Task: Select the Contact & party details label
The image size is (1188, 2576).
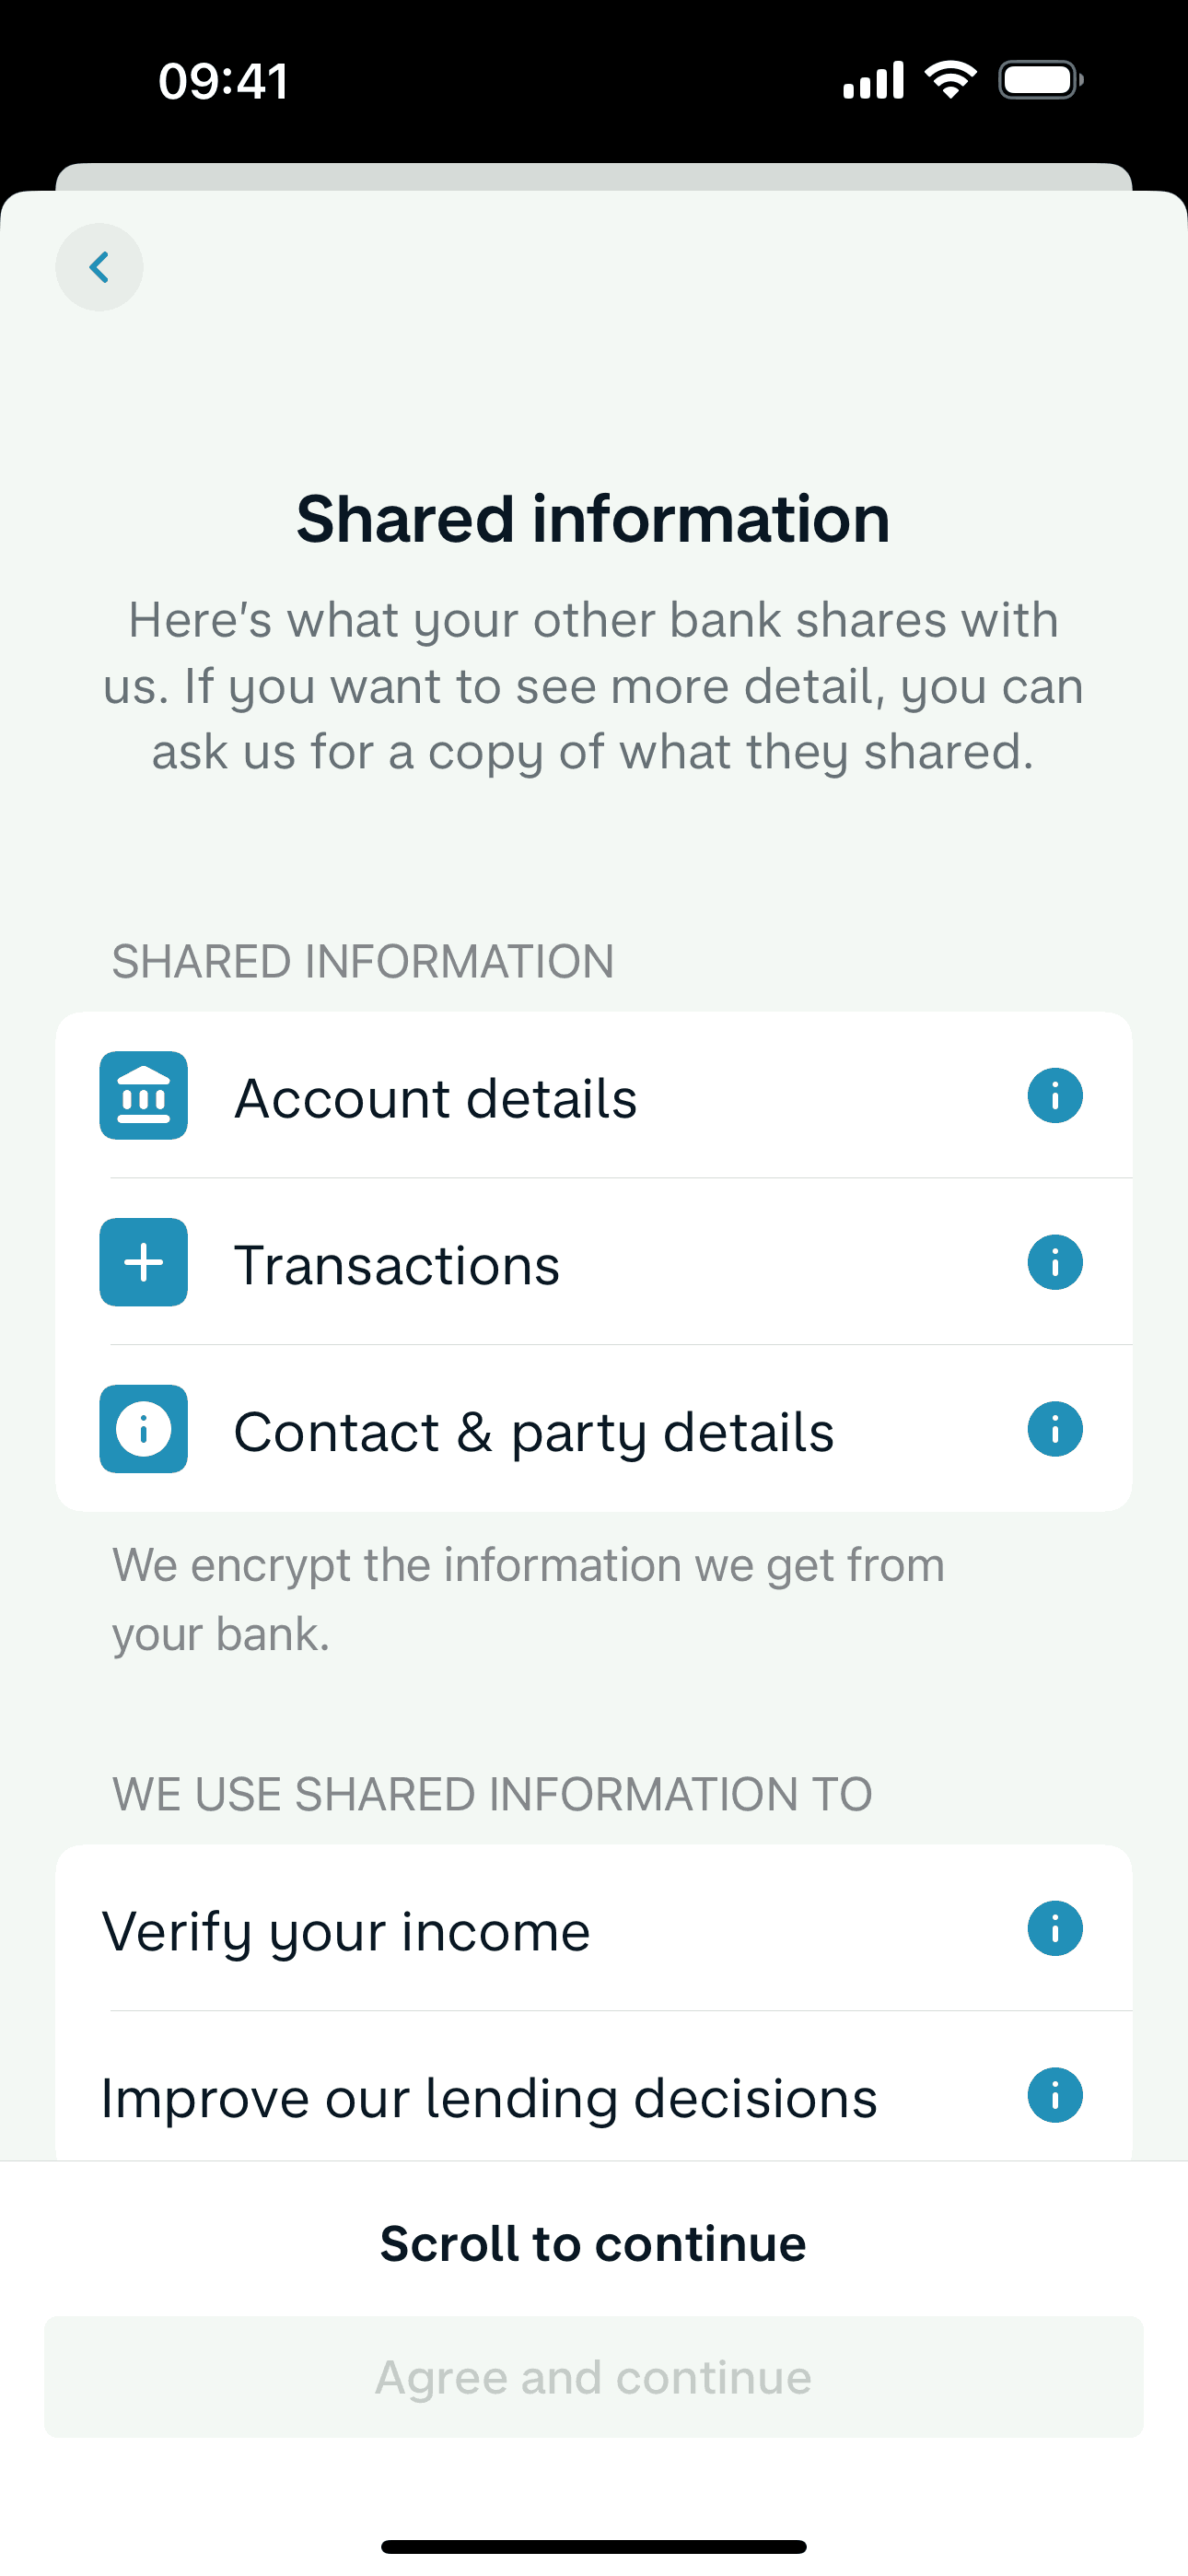Action: tap(533, 1432)
